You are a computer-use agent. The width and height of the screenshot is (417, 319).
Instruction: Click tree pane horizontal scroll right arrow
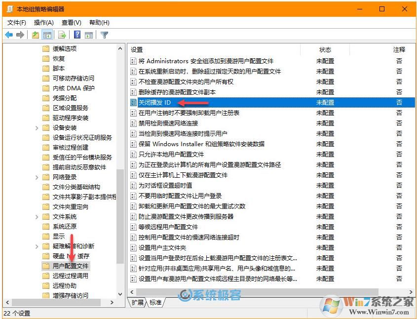tap(112, 303)
